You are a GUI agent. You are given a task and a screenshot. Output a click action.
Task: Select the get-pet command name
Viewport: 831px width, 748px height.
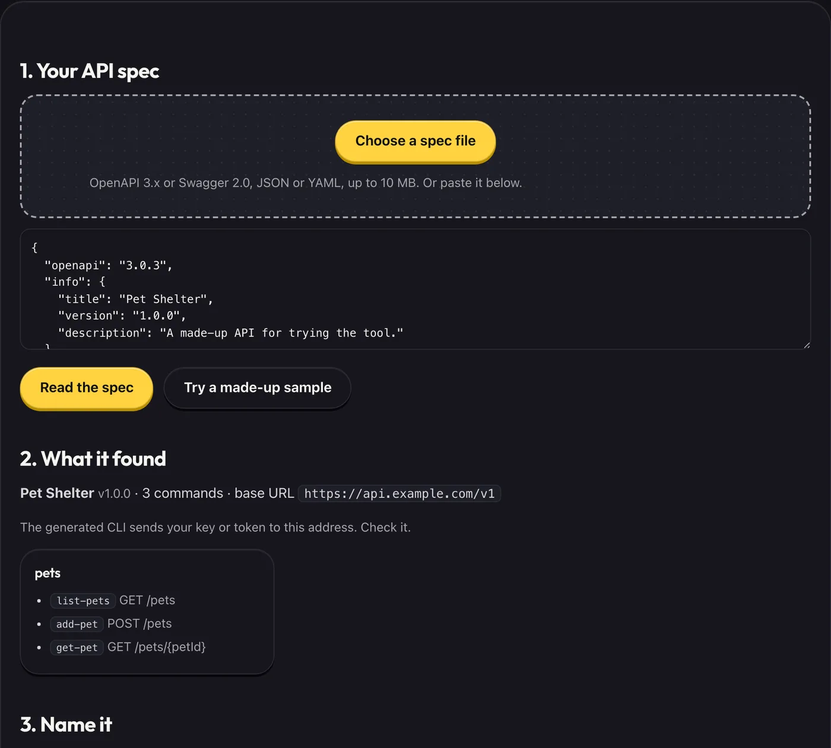(77, 647)
